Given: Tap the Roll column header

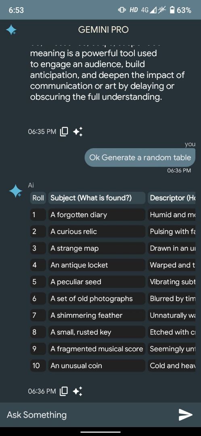Looking at the screenshot, I should 38,198.
